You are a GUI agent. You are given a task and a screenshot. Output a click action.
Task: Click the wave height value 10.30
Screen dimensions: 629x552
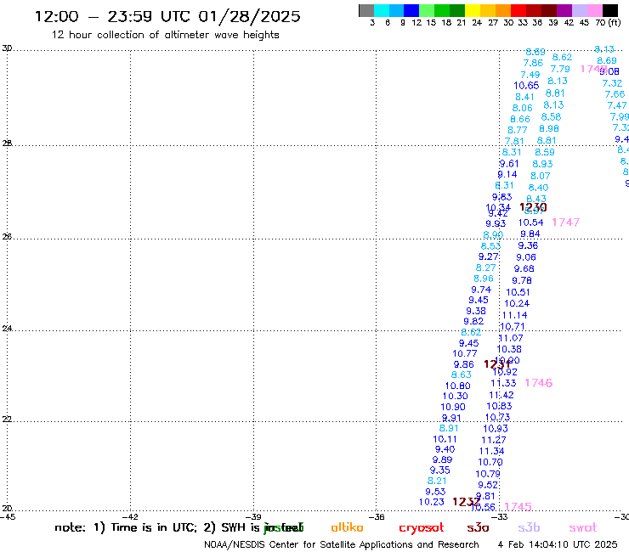tap(456, 396)
